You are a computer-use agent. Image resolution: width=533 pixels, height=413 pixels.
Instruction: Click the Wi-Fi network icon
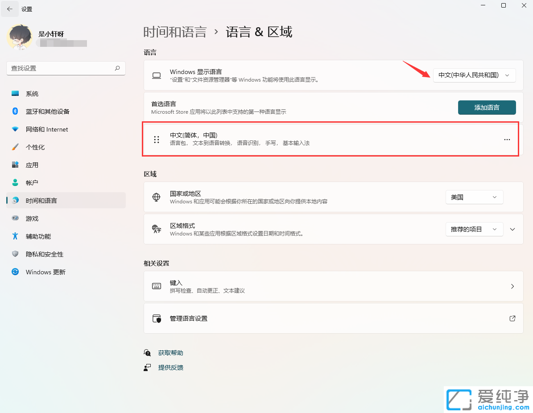[15, 129]
